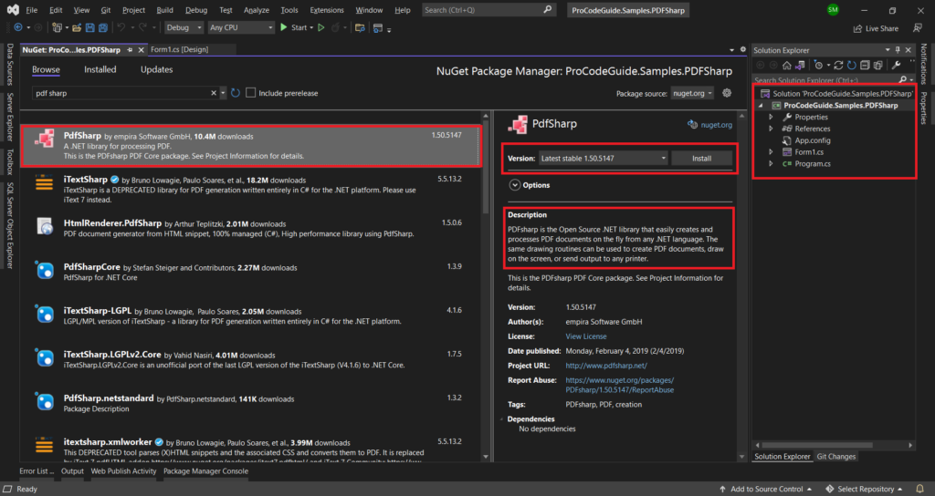This screenshot has width=935, height=496.
Task: Toggle Include prerelease checkbox
Action: 250,93
